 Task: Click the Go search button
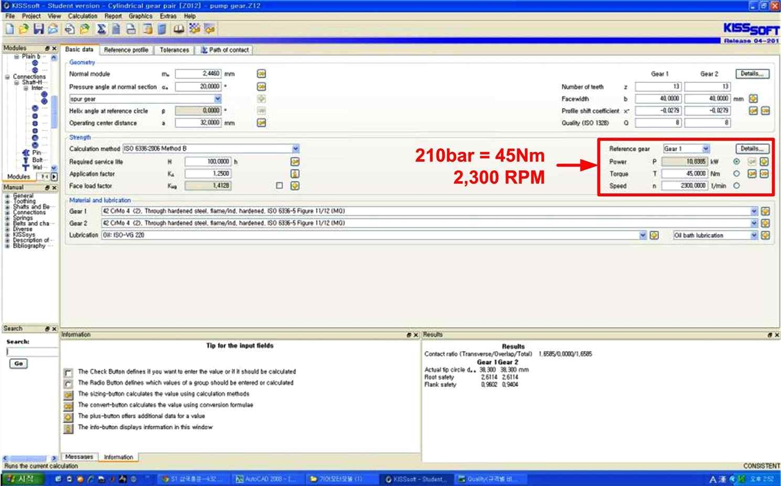coord(18,363)
